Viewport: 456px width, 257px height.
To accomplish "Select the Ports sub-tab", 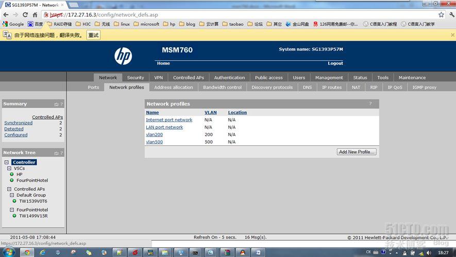I will pyautogui.click(x=93, y=87).
